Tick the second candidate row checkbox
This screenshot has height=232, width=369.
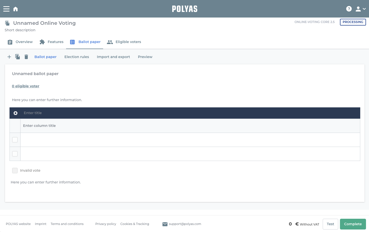[15, 154]
